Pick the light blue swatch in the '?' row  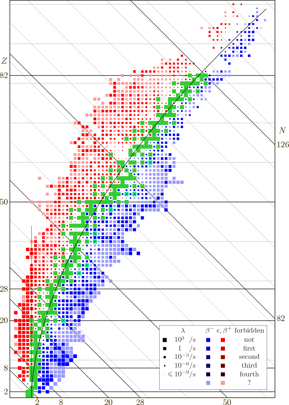pyautogui.click(x=208, y=383)
